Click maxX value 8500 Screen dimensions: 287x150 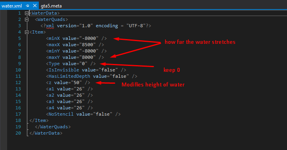[x=75, y=45]
